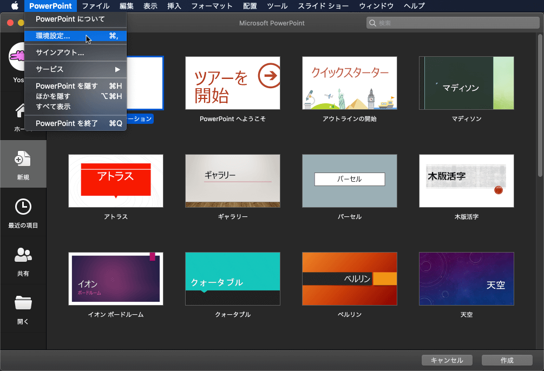The image size is (544, 371).
Task: Open the Apple menu
Action: pos(15,6)
